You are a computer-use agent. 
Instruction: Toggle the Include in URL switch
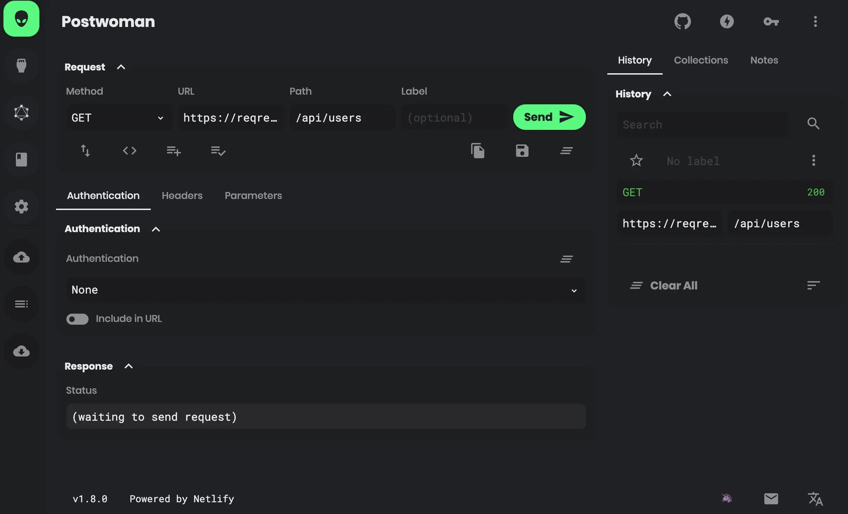77,319
